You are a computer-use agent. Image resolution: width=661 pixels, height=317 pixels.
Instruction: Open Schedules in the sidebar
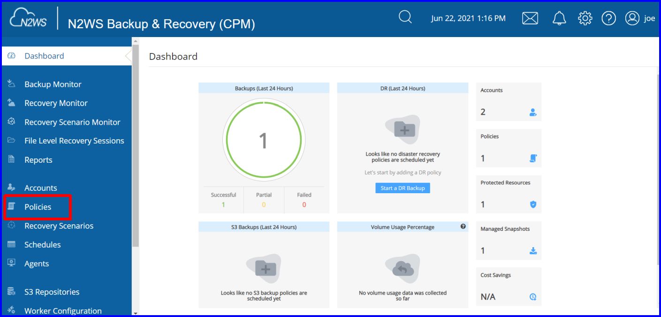click(x=43, y=245)
